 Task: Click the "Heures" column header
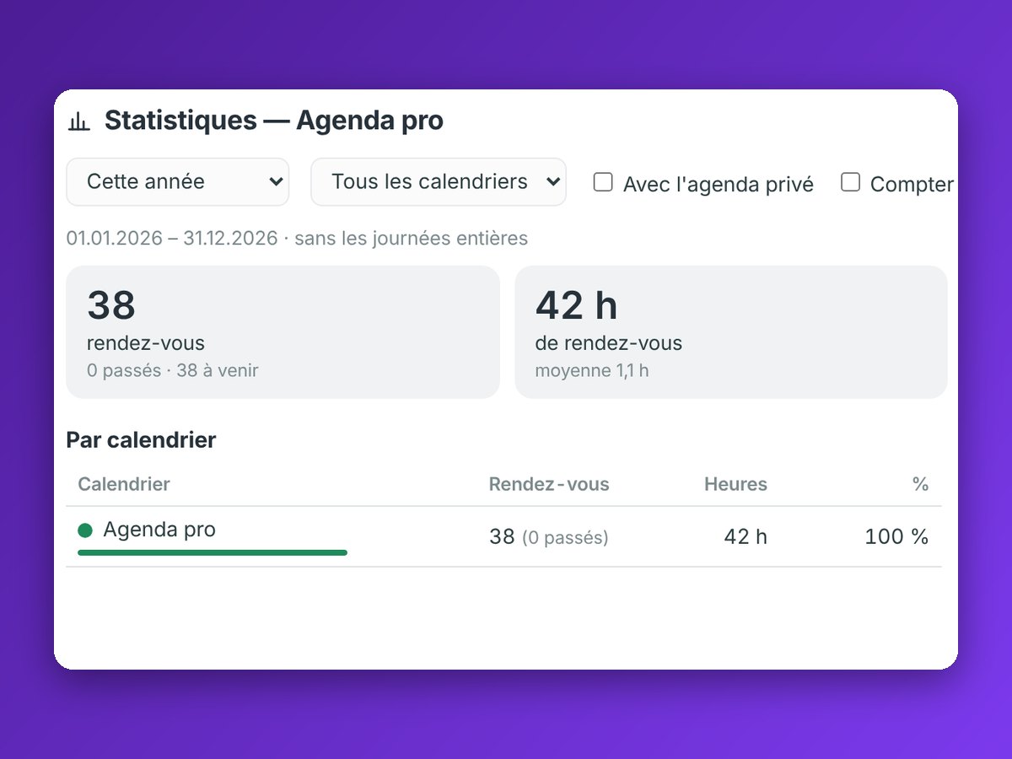pos(736,484)
